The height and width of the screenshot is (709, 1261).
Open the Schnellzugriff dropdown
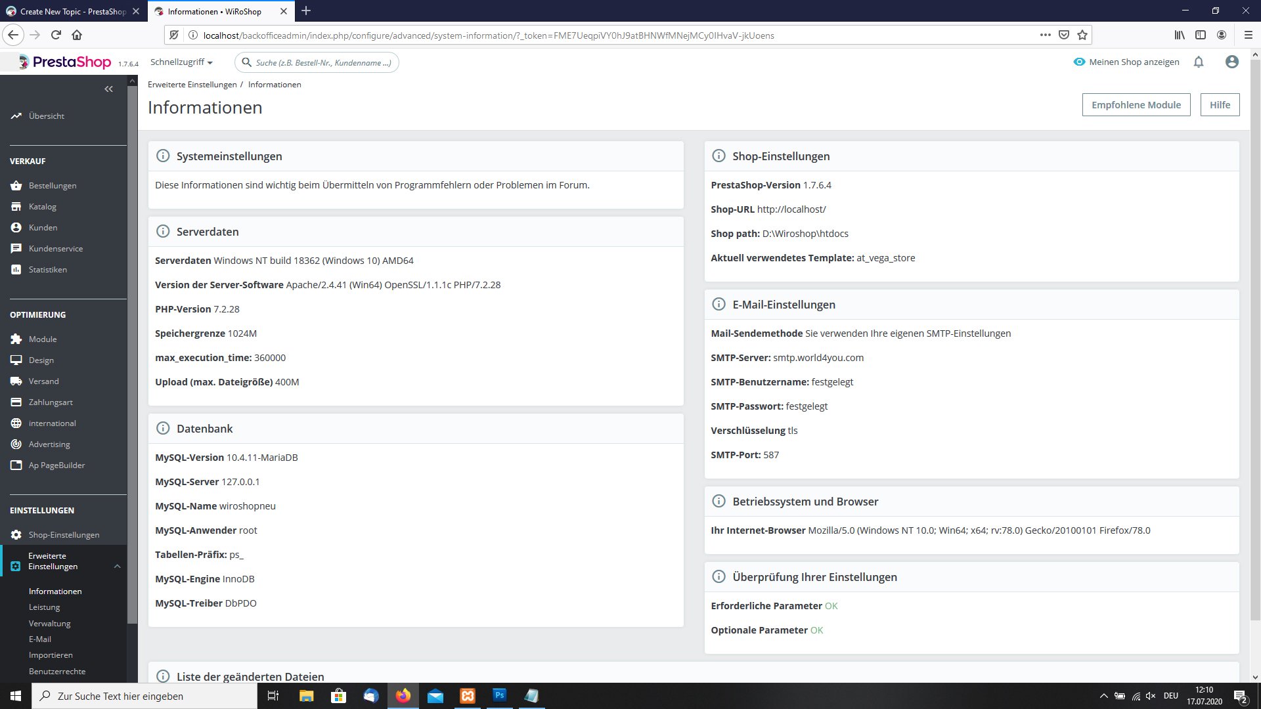(x=181, y=62)
